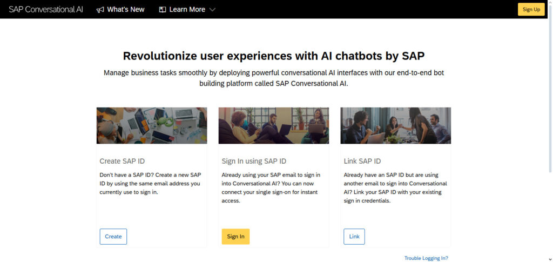Click the Sign In using SAP ID heading
Image resolution: width=553 pixels, height=262 pixels.
pos(254,161)
